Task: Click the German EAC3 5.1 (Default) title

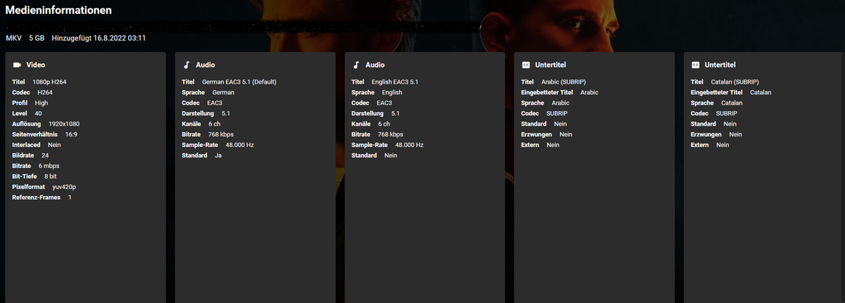Action: (x=239, y=82)
